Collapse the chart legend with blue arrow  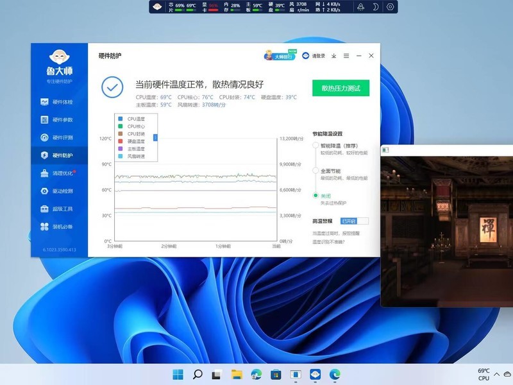point(155,138)
